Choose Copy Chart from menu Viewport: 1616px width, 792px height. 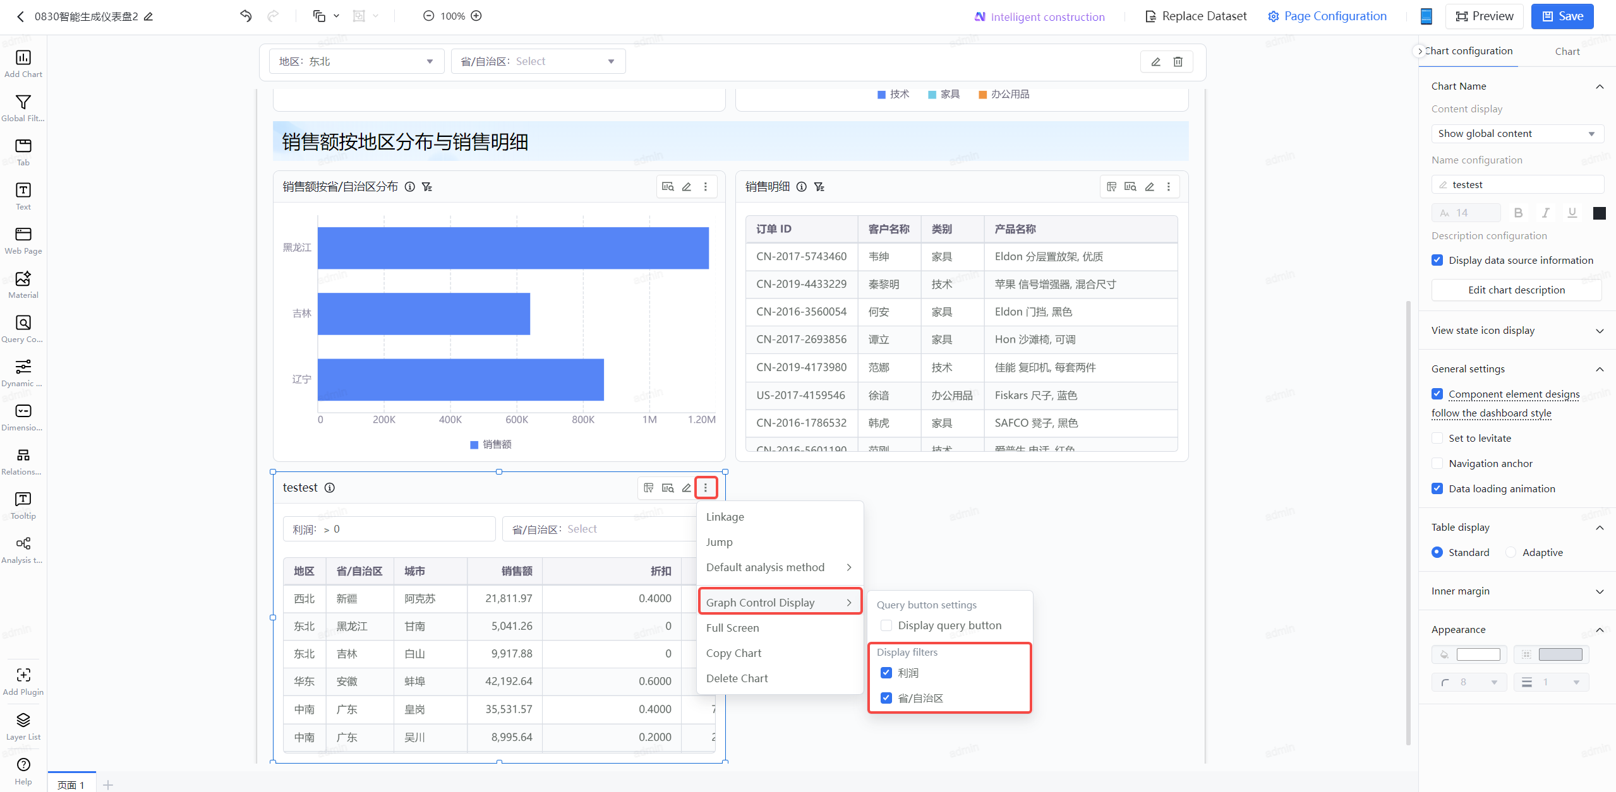tap(780, 653)
